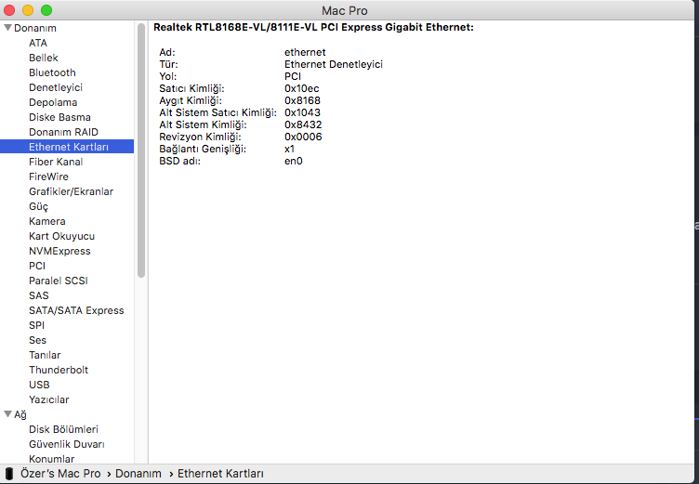Select USB in the sidebar
Viewport: 699px width, 484px height.
tap(39, 385)
